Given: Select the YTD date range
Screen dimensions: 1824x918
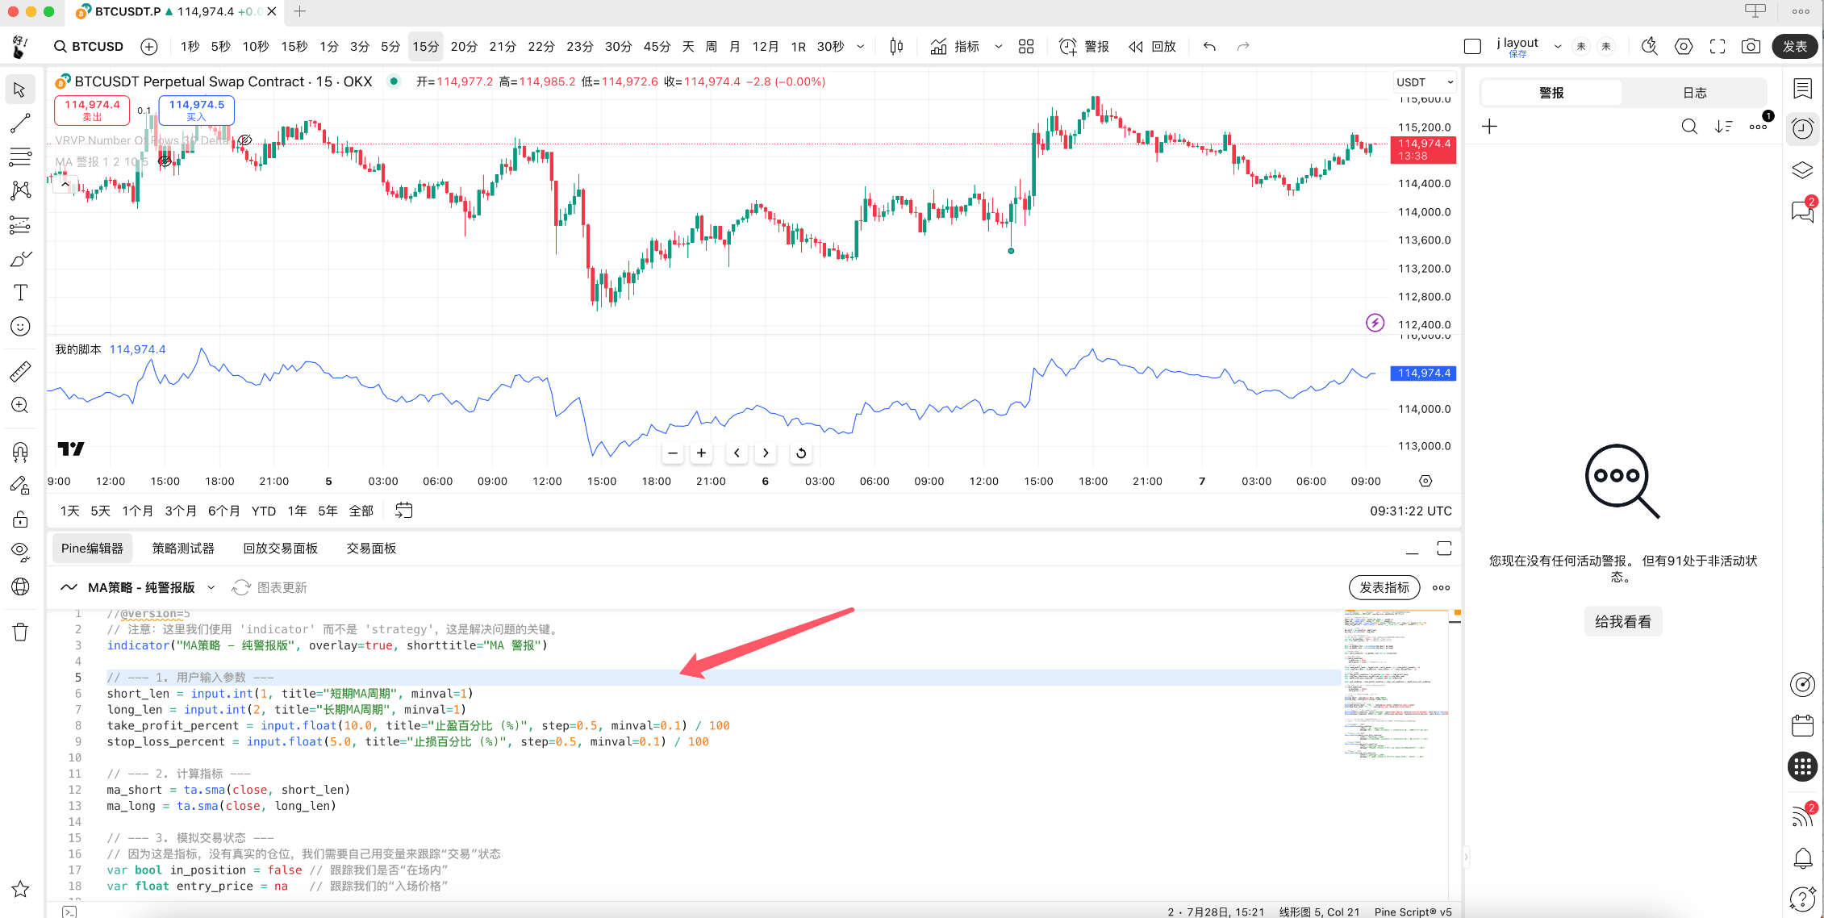Looking at the screenshot, I should (263, 511).
